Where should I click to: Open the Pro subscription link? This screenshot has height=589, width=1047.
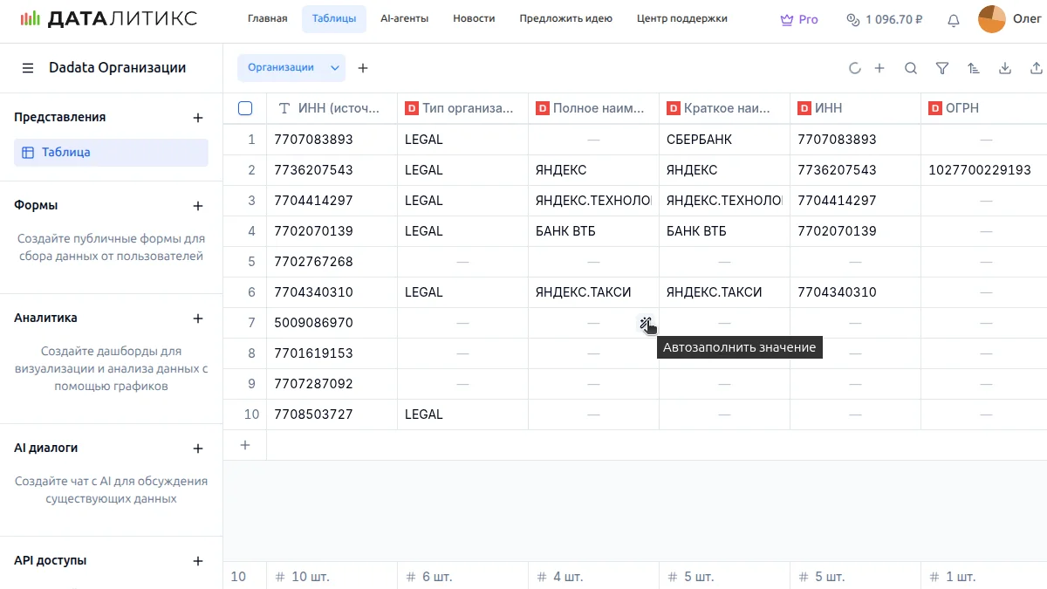click(799, 19)
